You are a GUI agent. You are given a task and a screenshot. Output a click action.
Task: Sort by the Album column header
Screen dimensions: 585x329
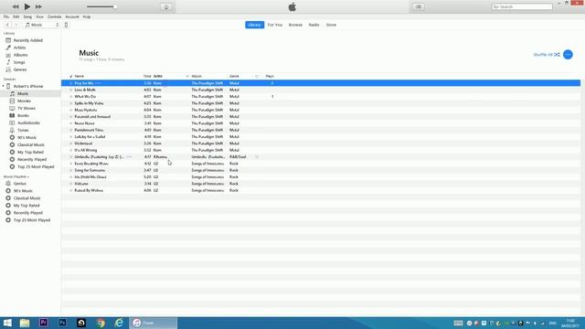coord(197,76)
